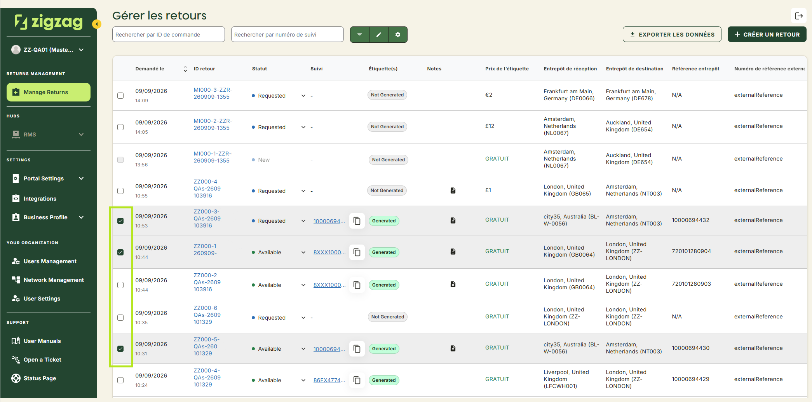Open status dropdown for MI000-3-ZZR row
This screenshot has height=402, width=812.
pos(303,96)
